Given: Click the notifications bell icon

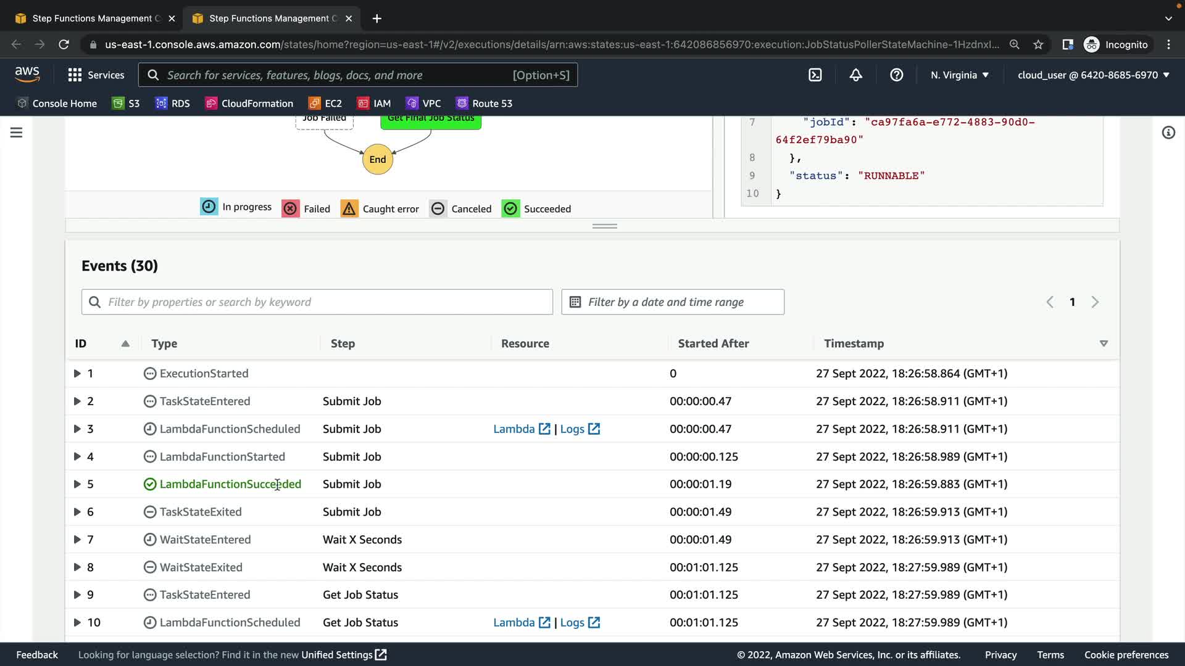Looking at the screenshot, I should (855, 75).
